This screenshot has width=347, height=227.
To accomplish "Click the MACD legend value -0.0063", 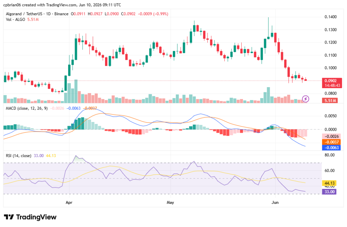I will tap(73, 108).
